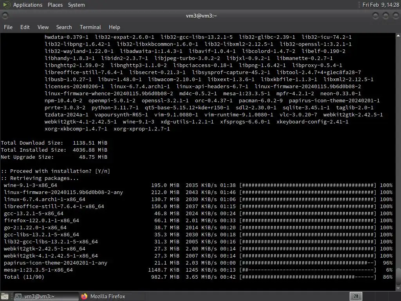Click the window menu button left of the title
401x301 pixels.
click(5, 16)
